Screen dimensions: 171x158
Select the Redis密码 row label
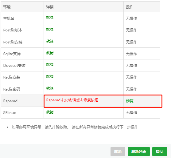click(x=12, y=89)
